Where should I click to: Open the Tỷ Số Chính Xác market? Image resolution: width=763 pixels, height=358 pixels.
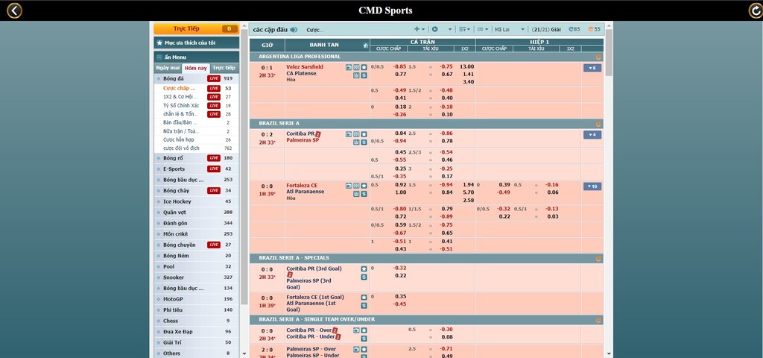(180, 105)
